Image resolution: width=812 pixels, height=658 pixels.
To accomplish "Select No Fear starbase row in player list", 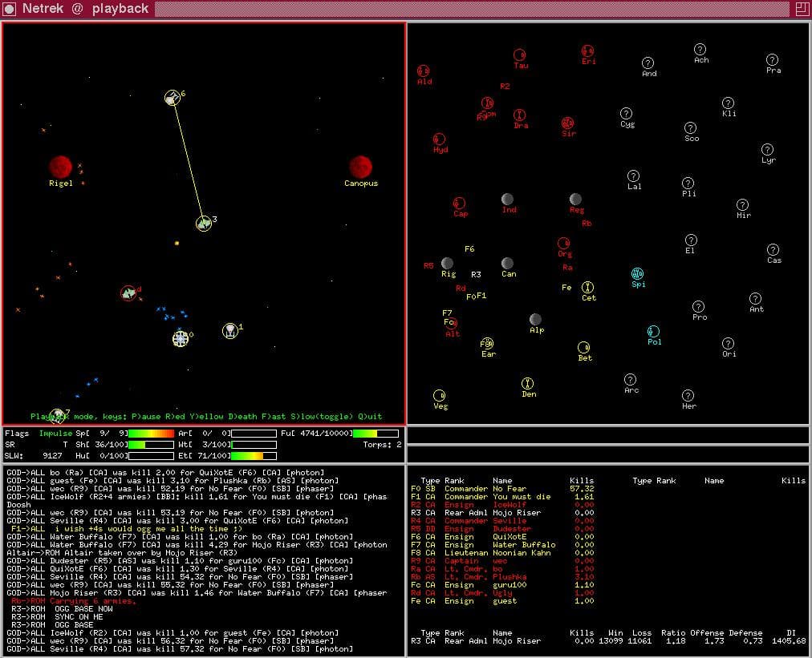I will pos(502,489).
